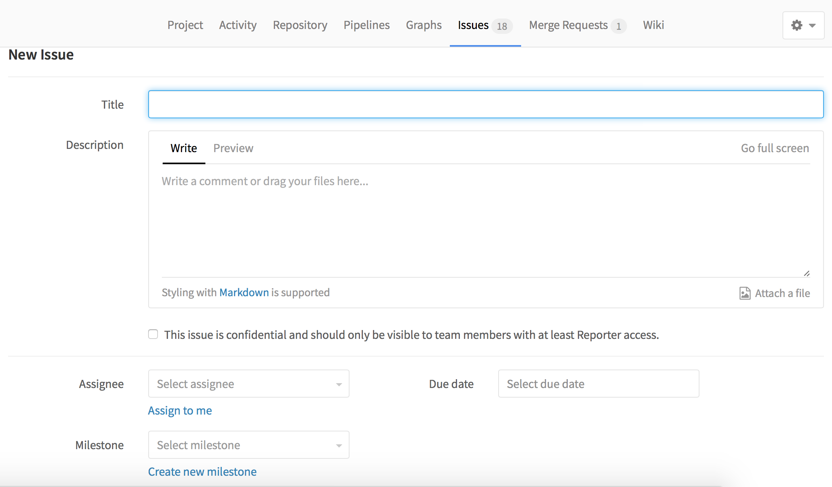The height and width of the screenshot is (487, 832).
Task: Click Go full screen link
Action: pos(774,148)
